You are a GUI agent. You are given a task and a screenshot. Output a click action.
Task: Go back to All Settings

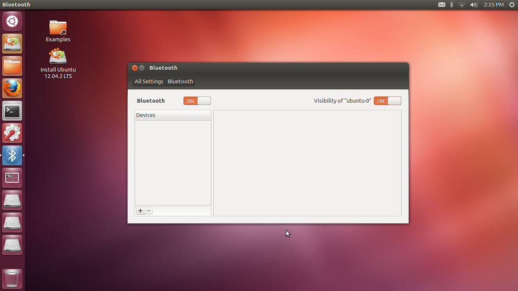[x=149, y=82]
